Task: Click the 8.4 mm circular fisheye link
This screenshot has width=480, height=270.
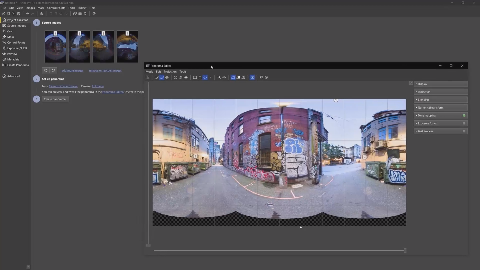Action: click(63, 86)
